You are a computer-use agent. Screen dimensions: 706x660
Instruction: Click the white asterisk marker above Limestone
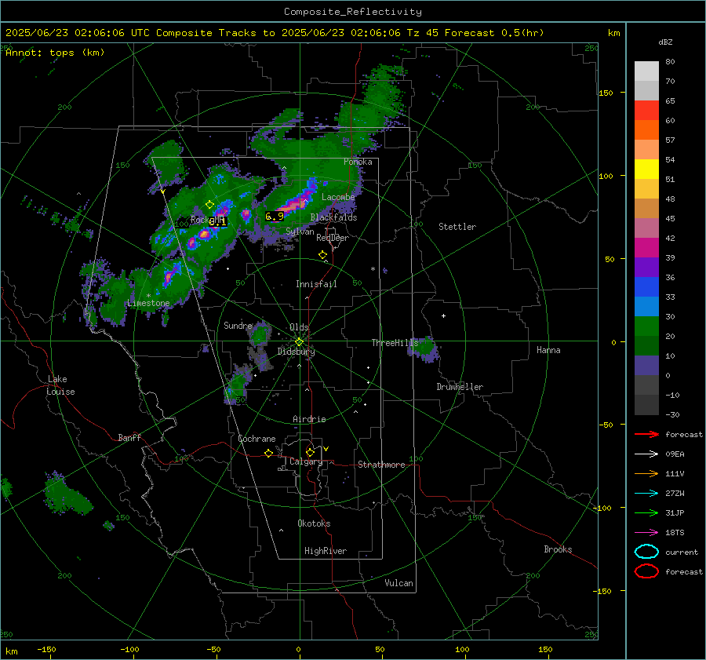148,296
